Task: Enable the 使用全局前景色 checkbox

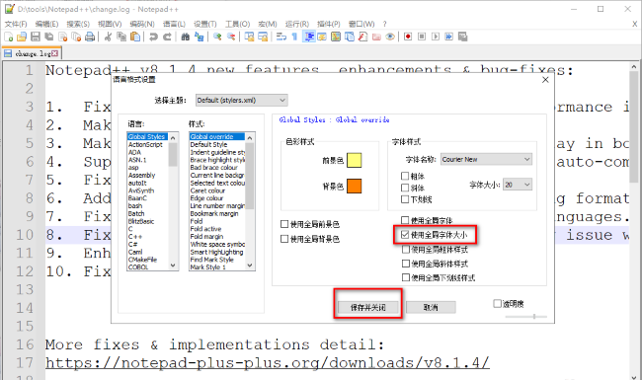Action: (284, 224)
